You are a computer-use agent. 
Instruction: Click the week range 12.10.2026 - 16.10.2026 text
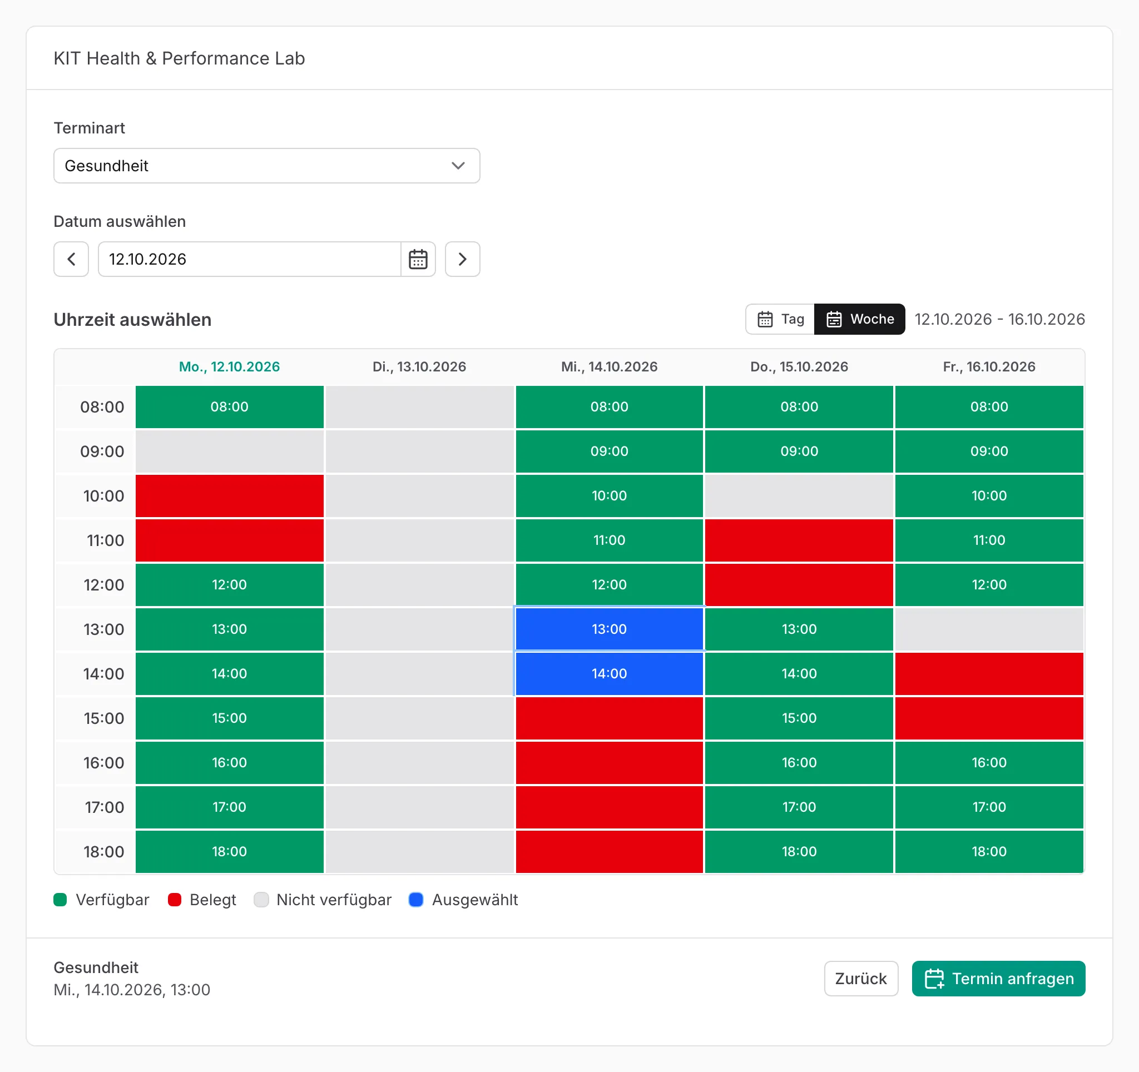(999, 319)
